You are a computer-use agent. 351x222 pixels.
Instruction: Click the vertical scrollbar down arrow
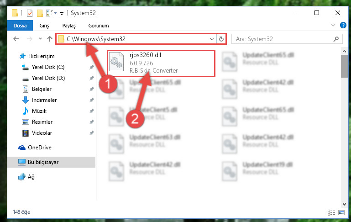[x=344, y=204]
